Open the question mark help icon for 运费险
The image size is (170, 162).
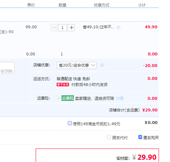point(122,98)
